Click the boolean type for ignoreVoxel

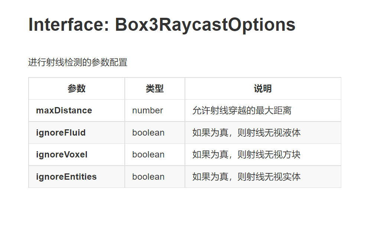click(154, 154)
